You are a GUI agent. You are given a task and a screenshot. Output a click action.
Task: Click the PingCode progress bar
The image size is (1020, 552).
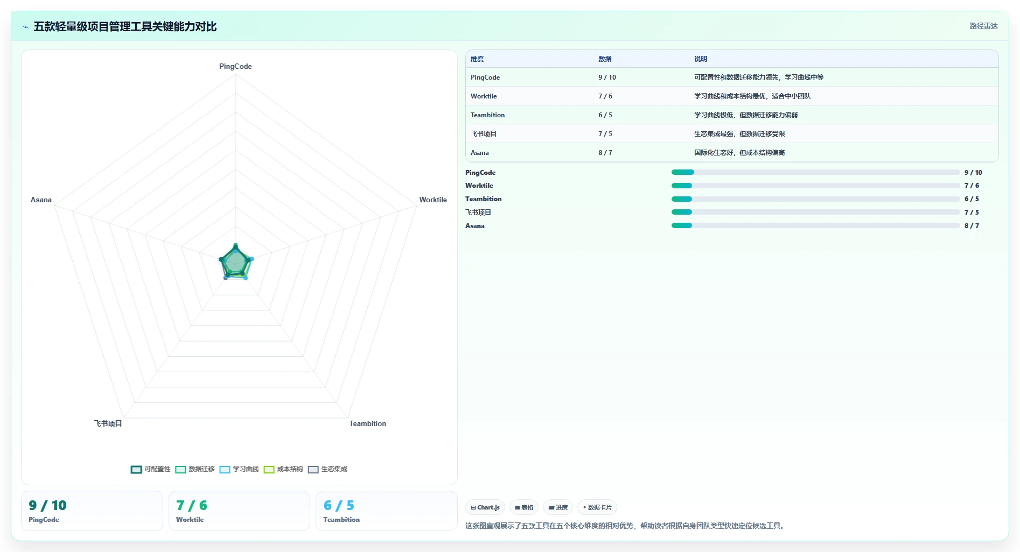tap(815, 172)
